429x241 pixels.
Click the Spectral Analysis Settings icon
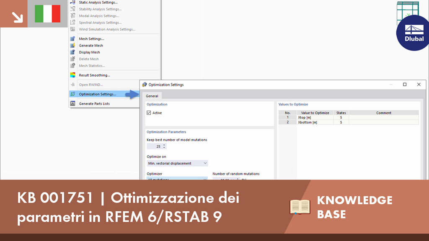[x=72, y=23]
